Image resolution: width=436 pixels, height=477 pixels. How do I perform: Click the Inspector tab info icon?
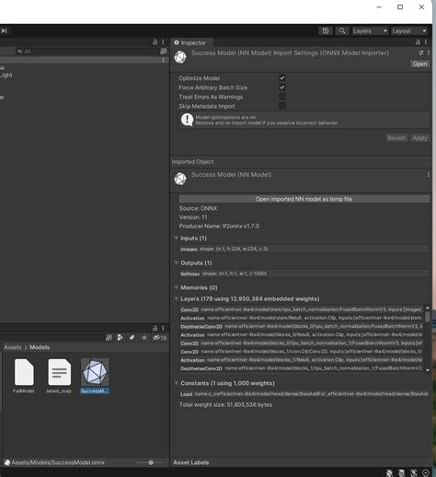[x=177, y=42]
